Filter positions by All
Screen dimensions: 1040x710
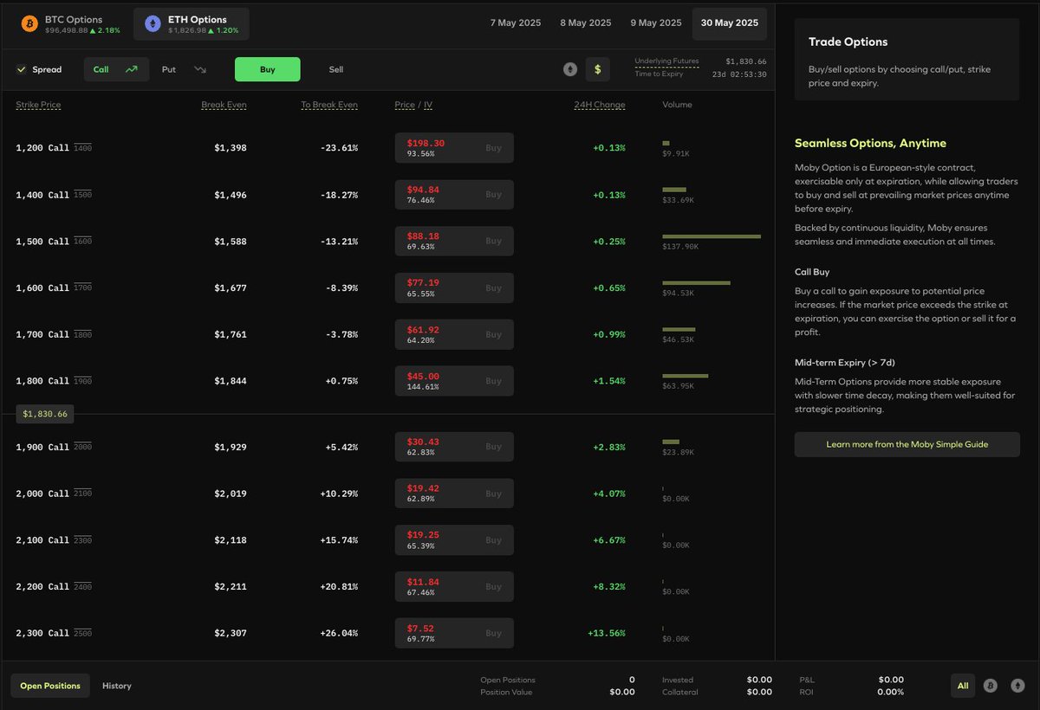point(963,686)
